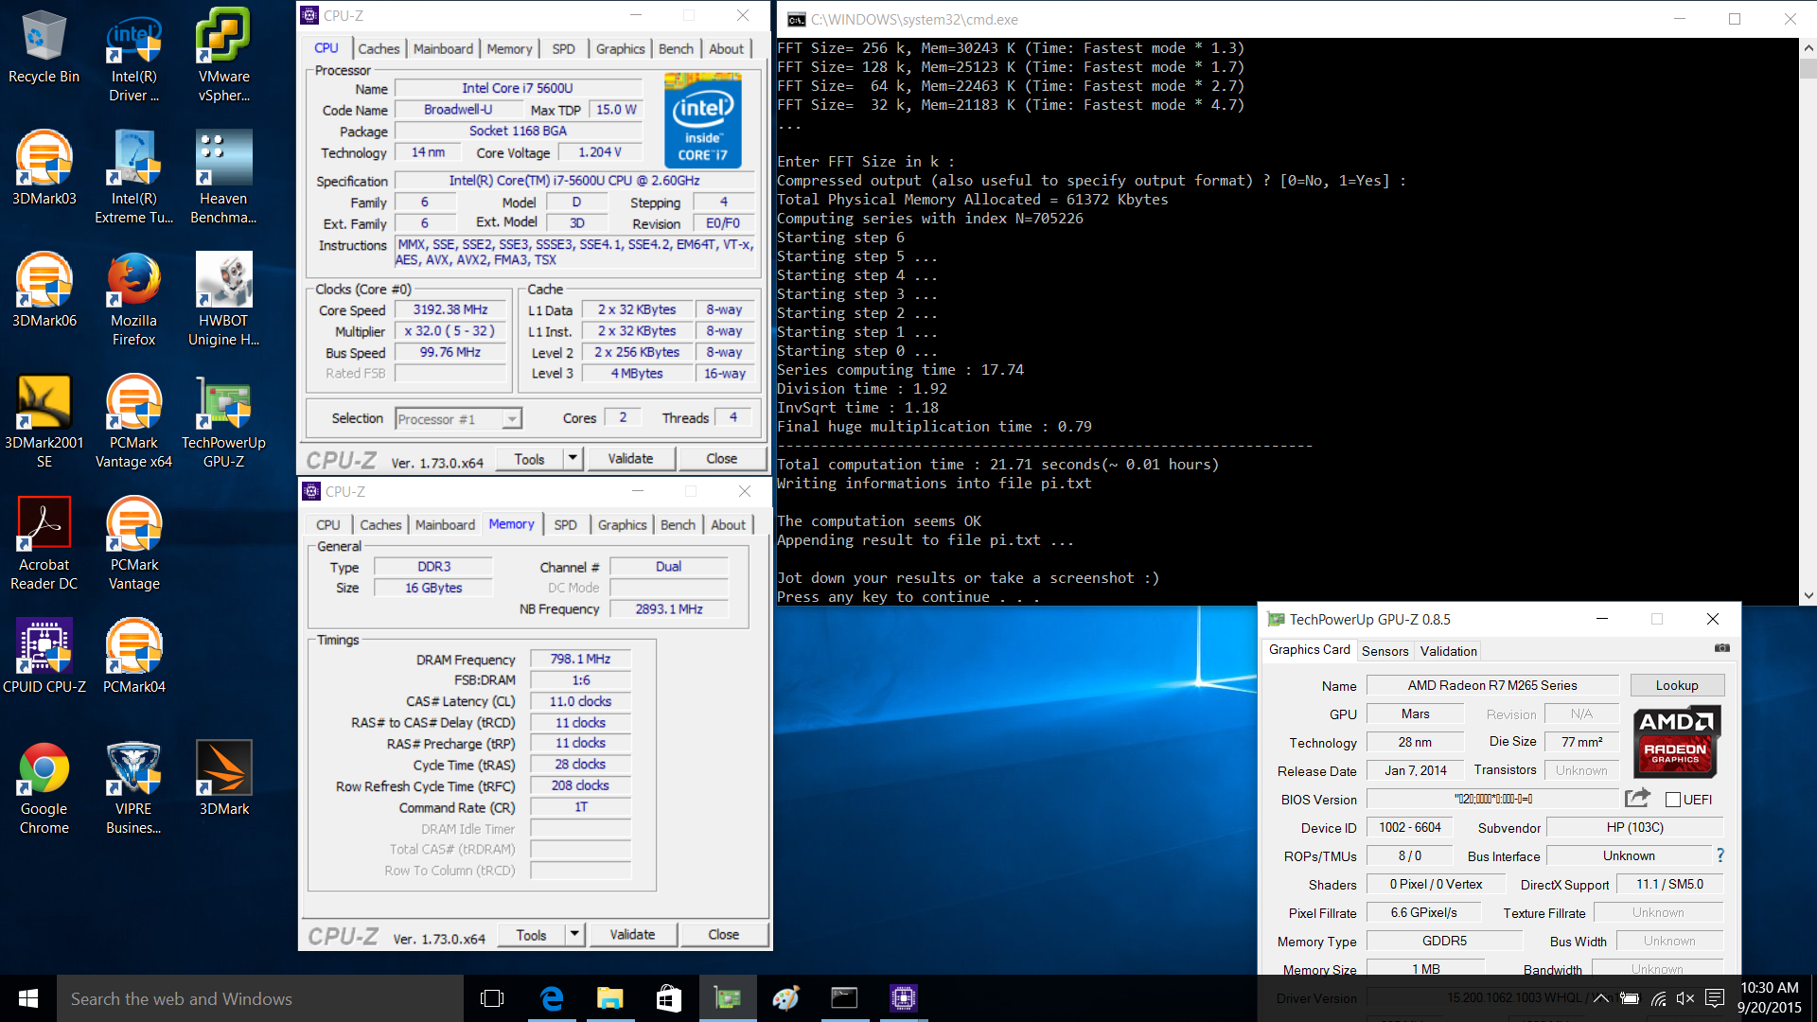Launch Heaven Benchmark desktop icon
Screen dimensions: 1817x1022
tap(223, 178)
